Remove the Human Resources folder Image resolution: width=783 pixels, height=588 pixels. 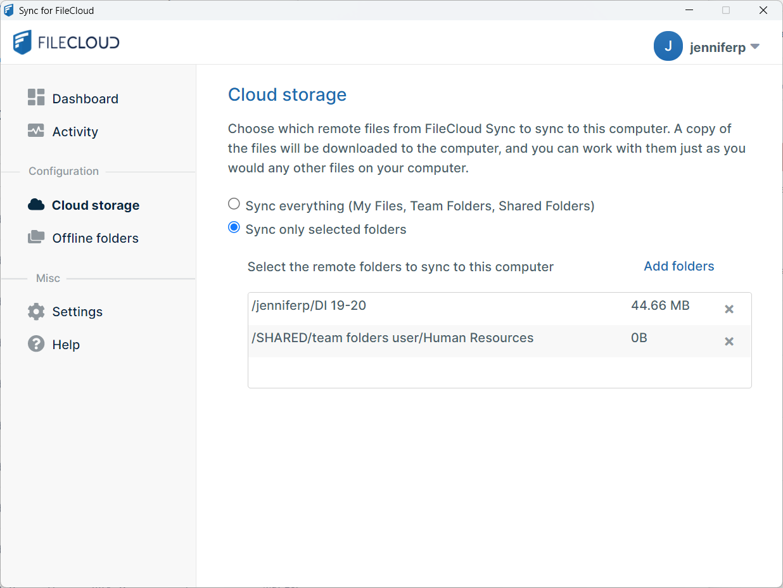click(x=729, y=342)
